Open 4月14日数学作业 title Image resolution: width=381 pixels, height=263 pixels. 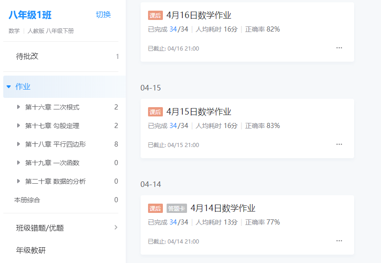(x=223, y=208)
